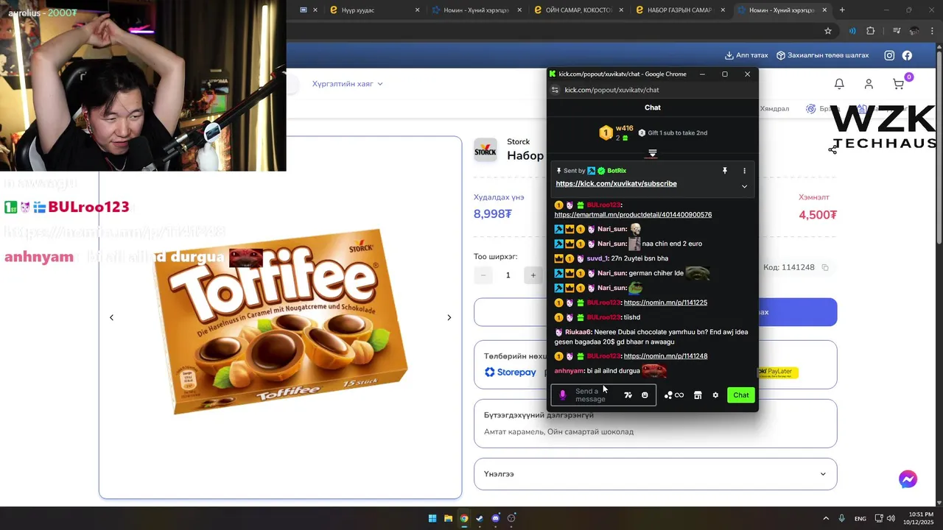
Task: Click the share icon near the product title
Action: pyautogui.click(x=832, y=149)
